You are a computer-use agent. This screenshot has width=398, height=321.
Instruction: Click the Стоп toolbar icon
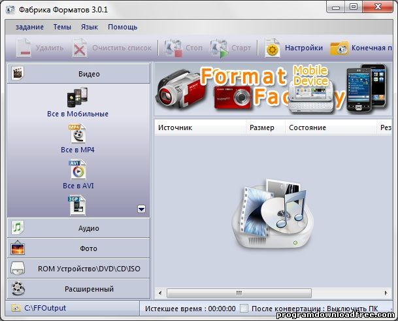(173, 48)
